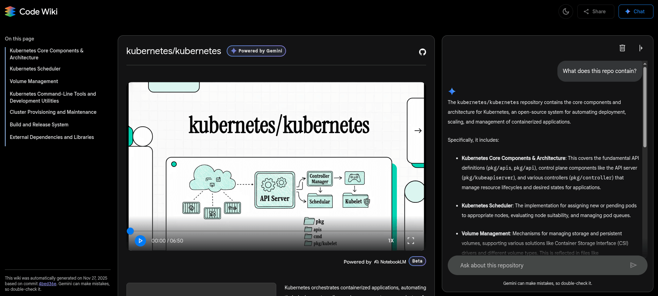Go to Build and Release System

pyautogui.click(x=39, y=125)
